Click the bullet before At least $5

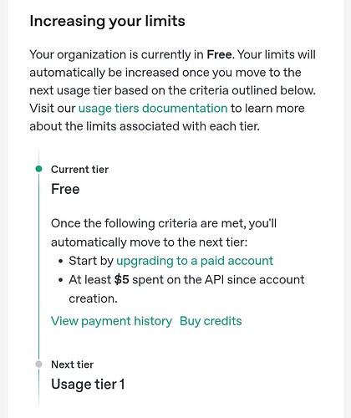tap(61, 280)
